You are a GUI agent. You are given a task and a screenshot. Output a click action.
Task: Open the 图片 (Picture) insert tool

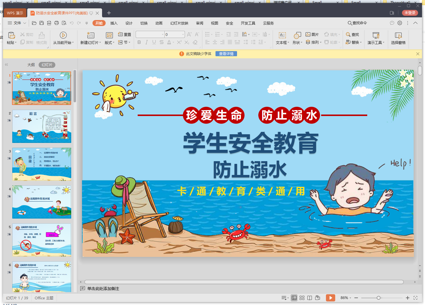[x=311, y=34]
